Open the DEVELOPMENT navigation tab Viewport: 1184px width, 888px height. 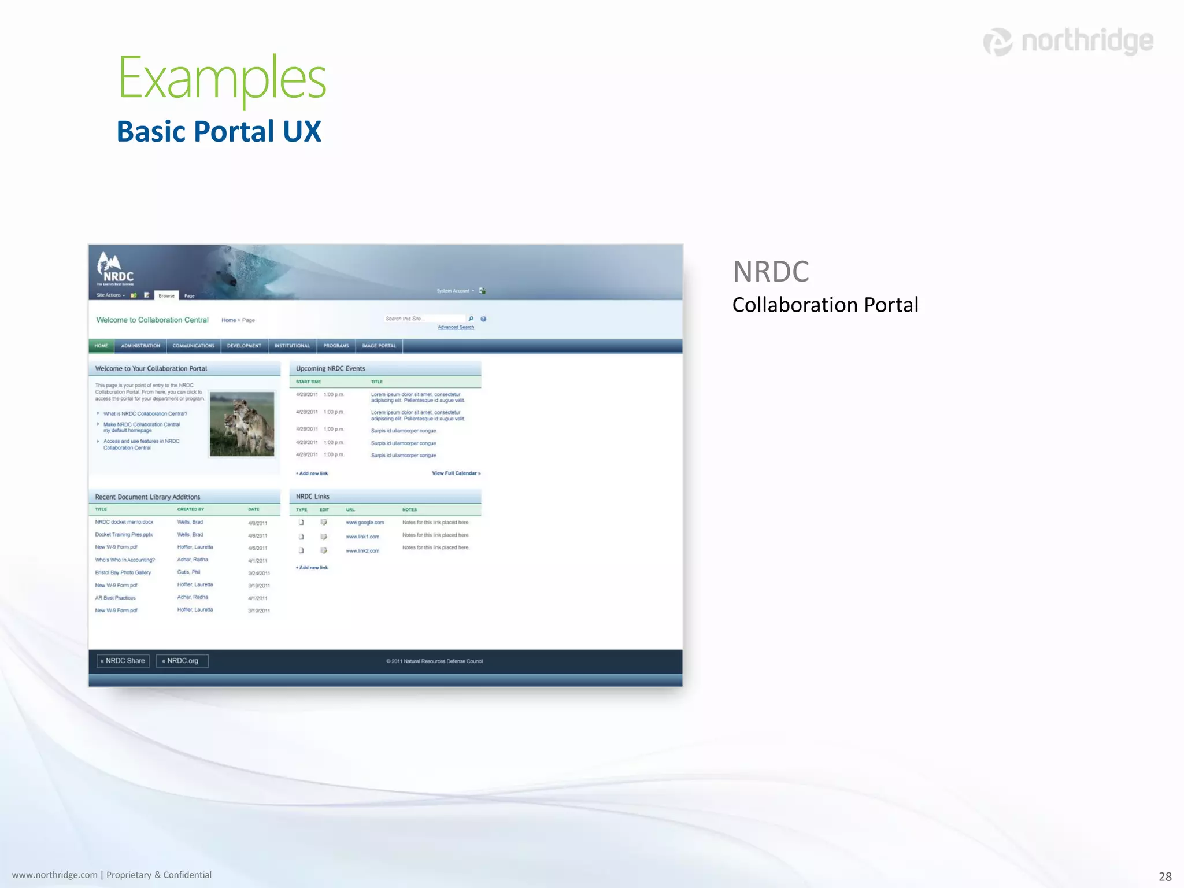244,346
